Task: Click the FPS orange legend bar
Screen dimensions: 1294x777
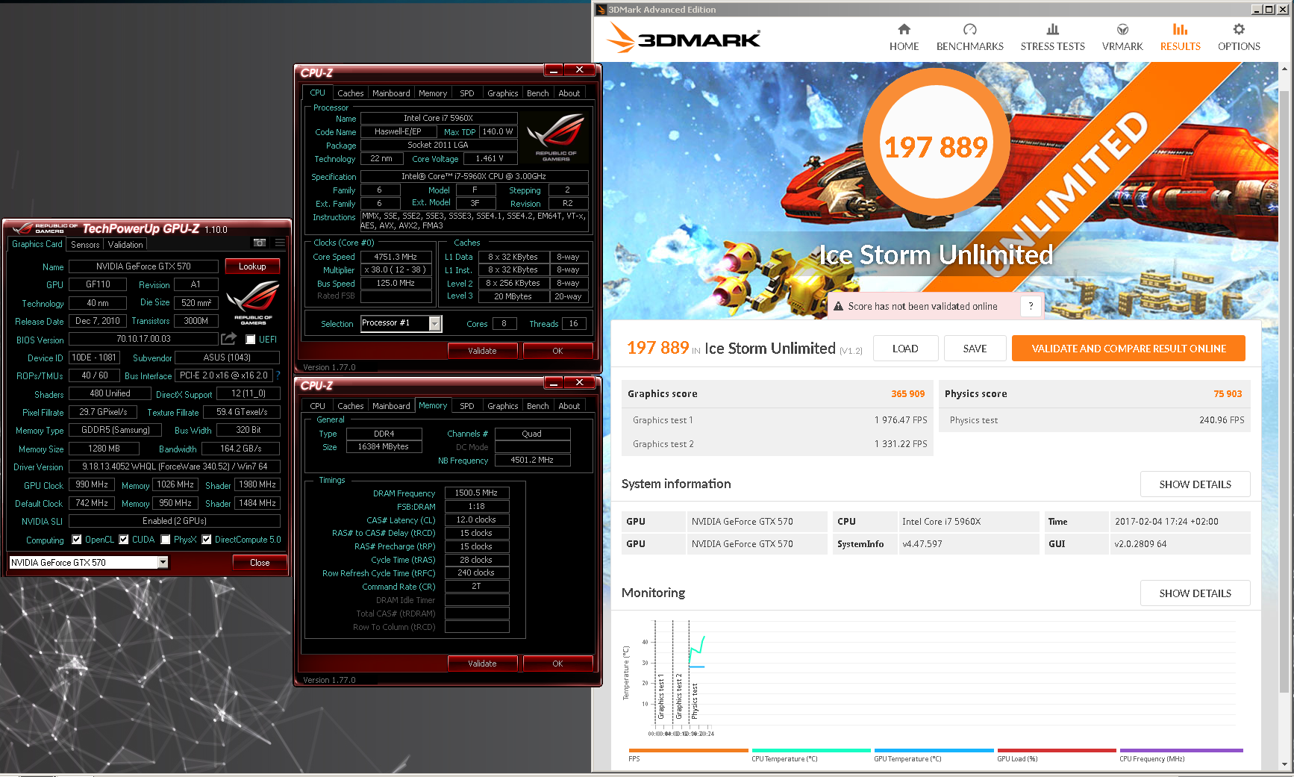Action: [x=688, y=750]
